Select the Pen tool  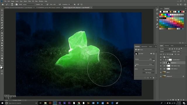2,48
